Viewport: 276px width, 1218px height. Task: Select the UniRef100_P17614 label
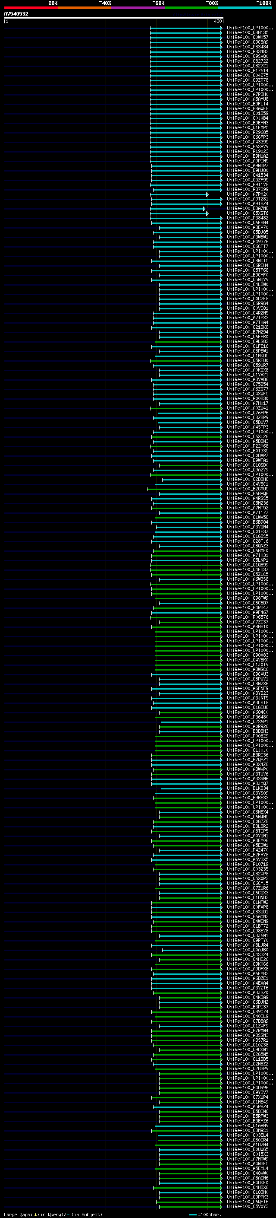tap(247, 70)
